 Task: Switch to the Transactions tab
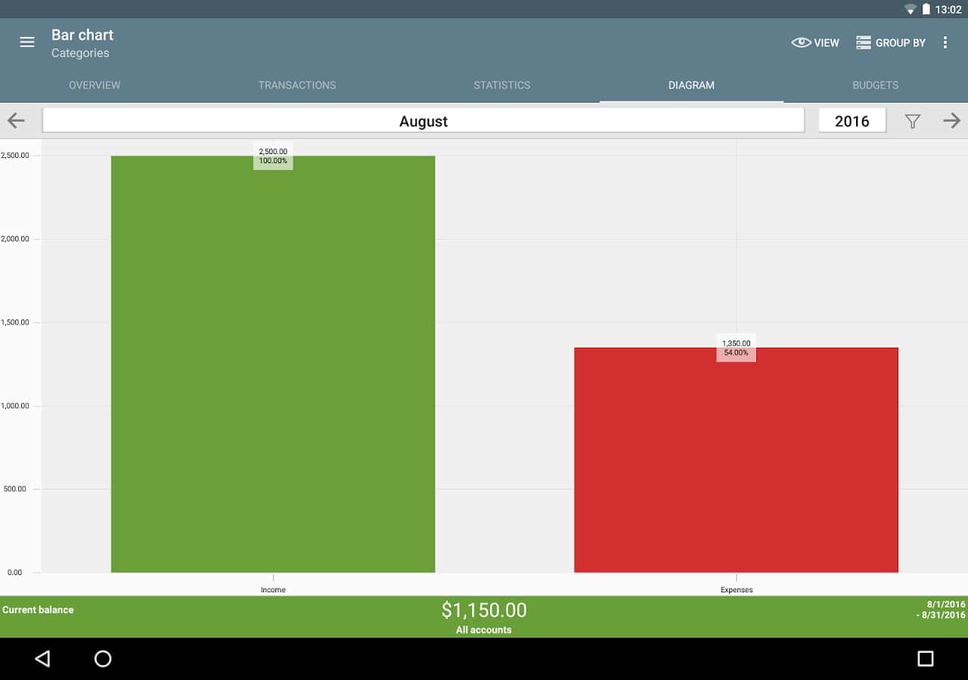tap(296, 85)
